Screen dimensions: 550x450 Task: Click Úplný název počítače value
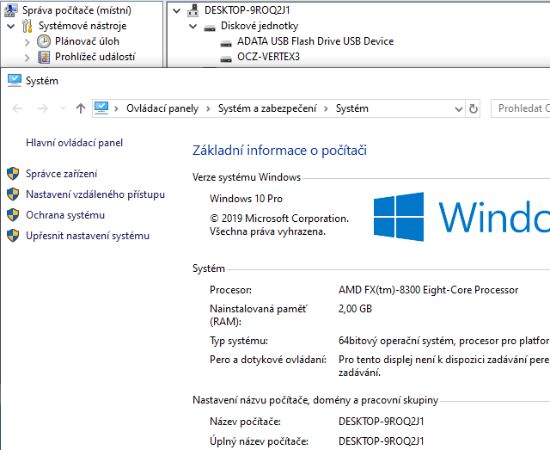[382, 441]
